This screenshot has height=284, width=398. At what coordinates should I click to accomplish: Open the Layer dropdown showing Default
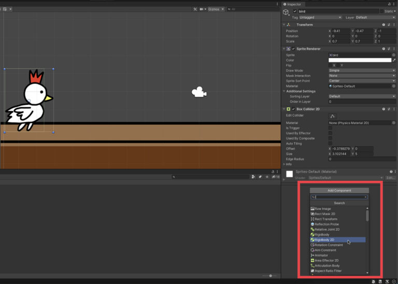coord(375,18)
